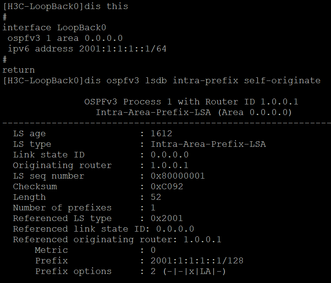Click the Checksum value 0xC092
331x283 pixels.
pos(167,186)
